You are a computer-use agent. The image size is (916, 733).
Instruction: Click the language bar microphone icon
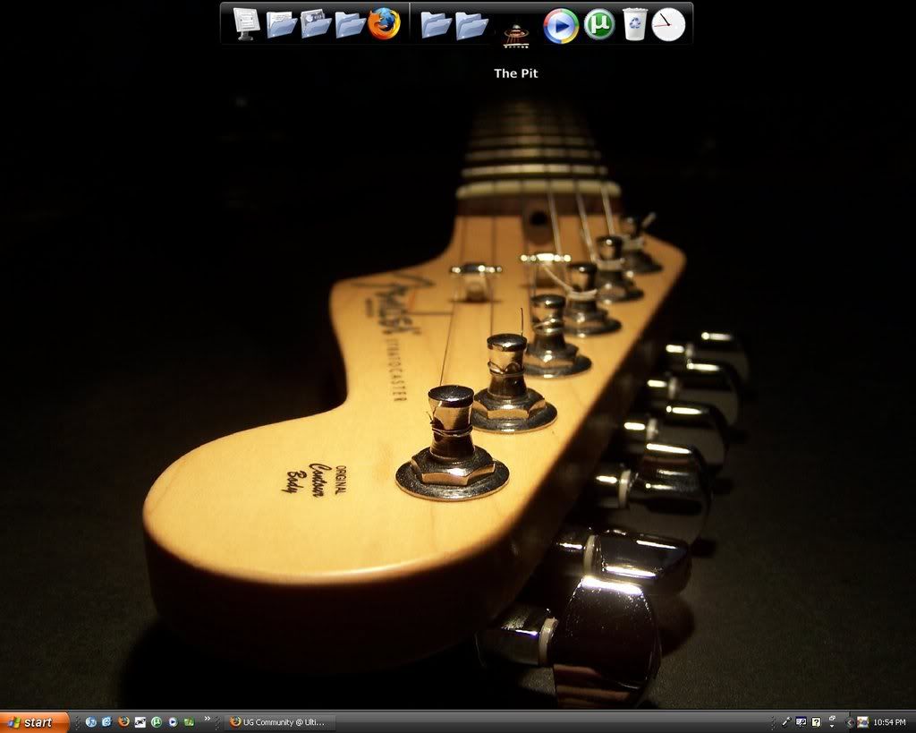(786, 722)
